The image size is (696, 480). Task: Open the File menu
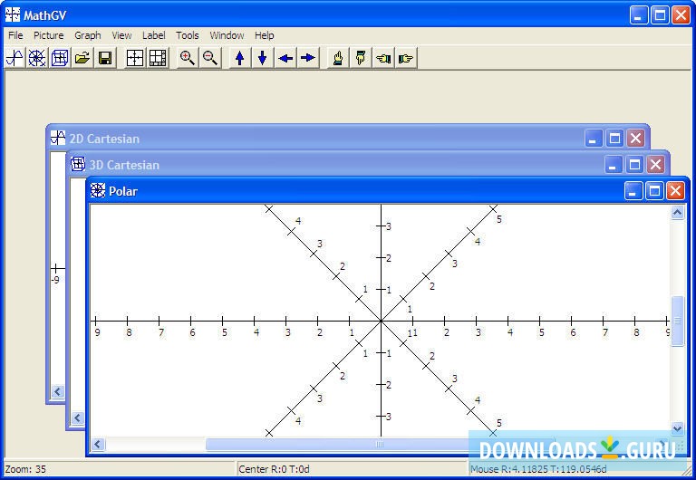click(x=15, y=35)
